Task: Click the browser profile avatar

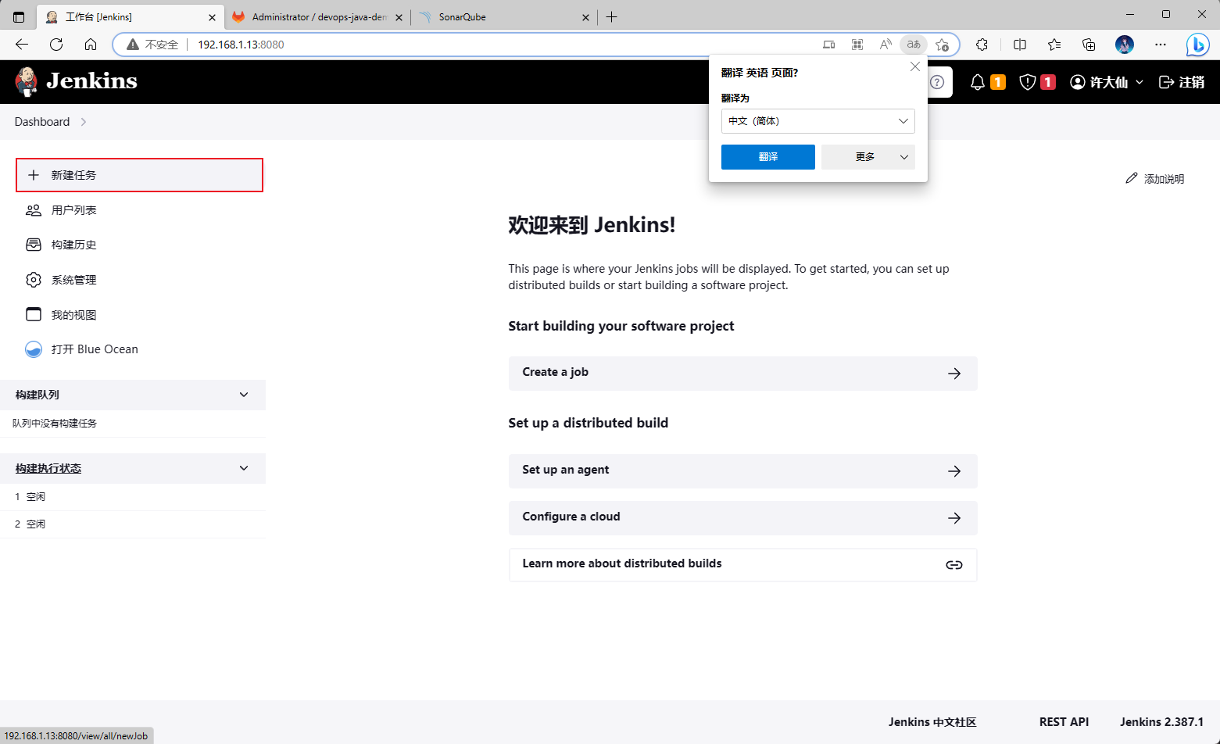Action: coord(1125,45)
